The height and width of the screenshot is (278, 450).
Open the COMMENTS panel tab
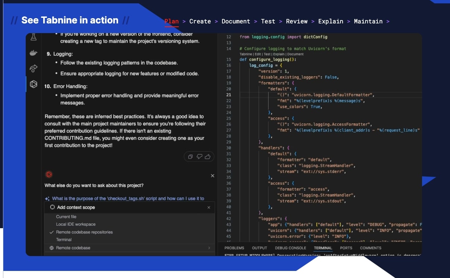pyautogui.click(x=371, y=248)
